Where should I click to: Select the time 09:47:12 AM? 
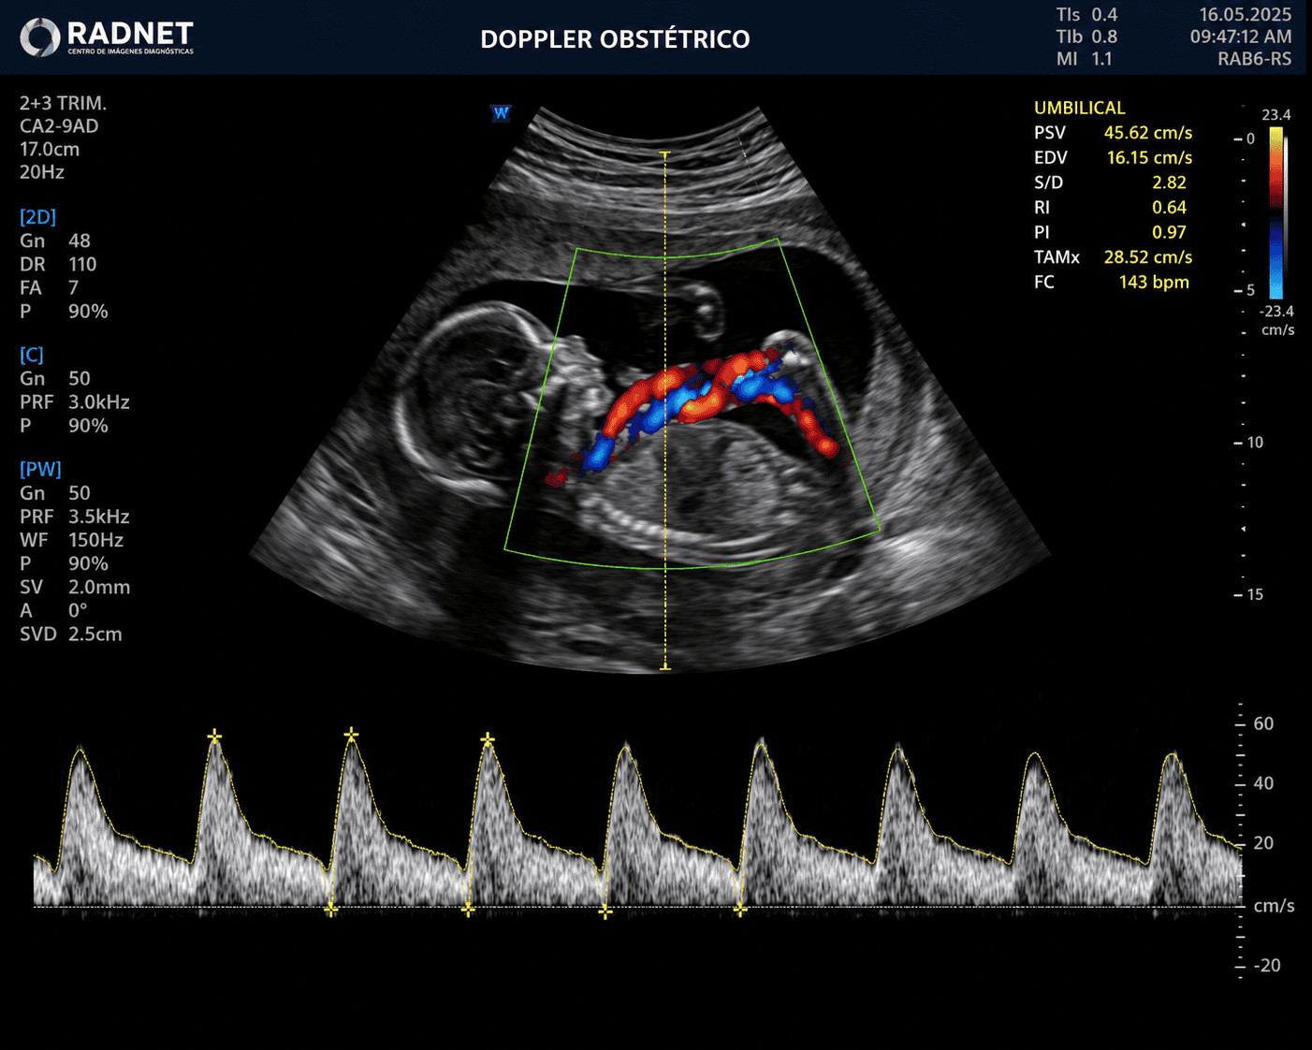coord(1241,36)
